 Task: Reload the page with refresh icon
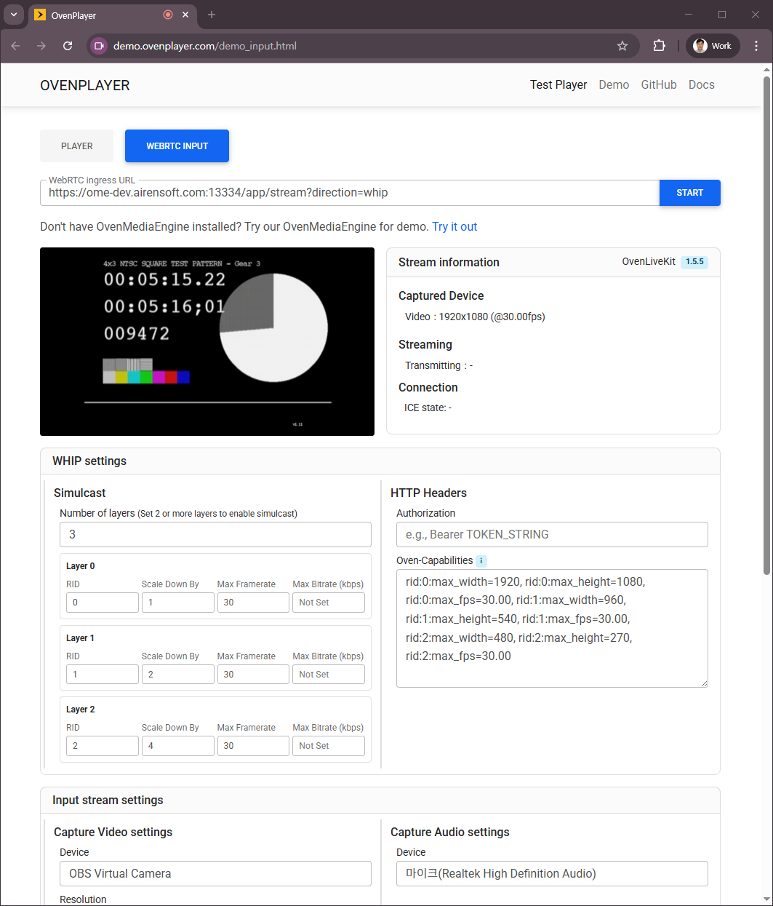pos(68,46)
